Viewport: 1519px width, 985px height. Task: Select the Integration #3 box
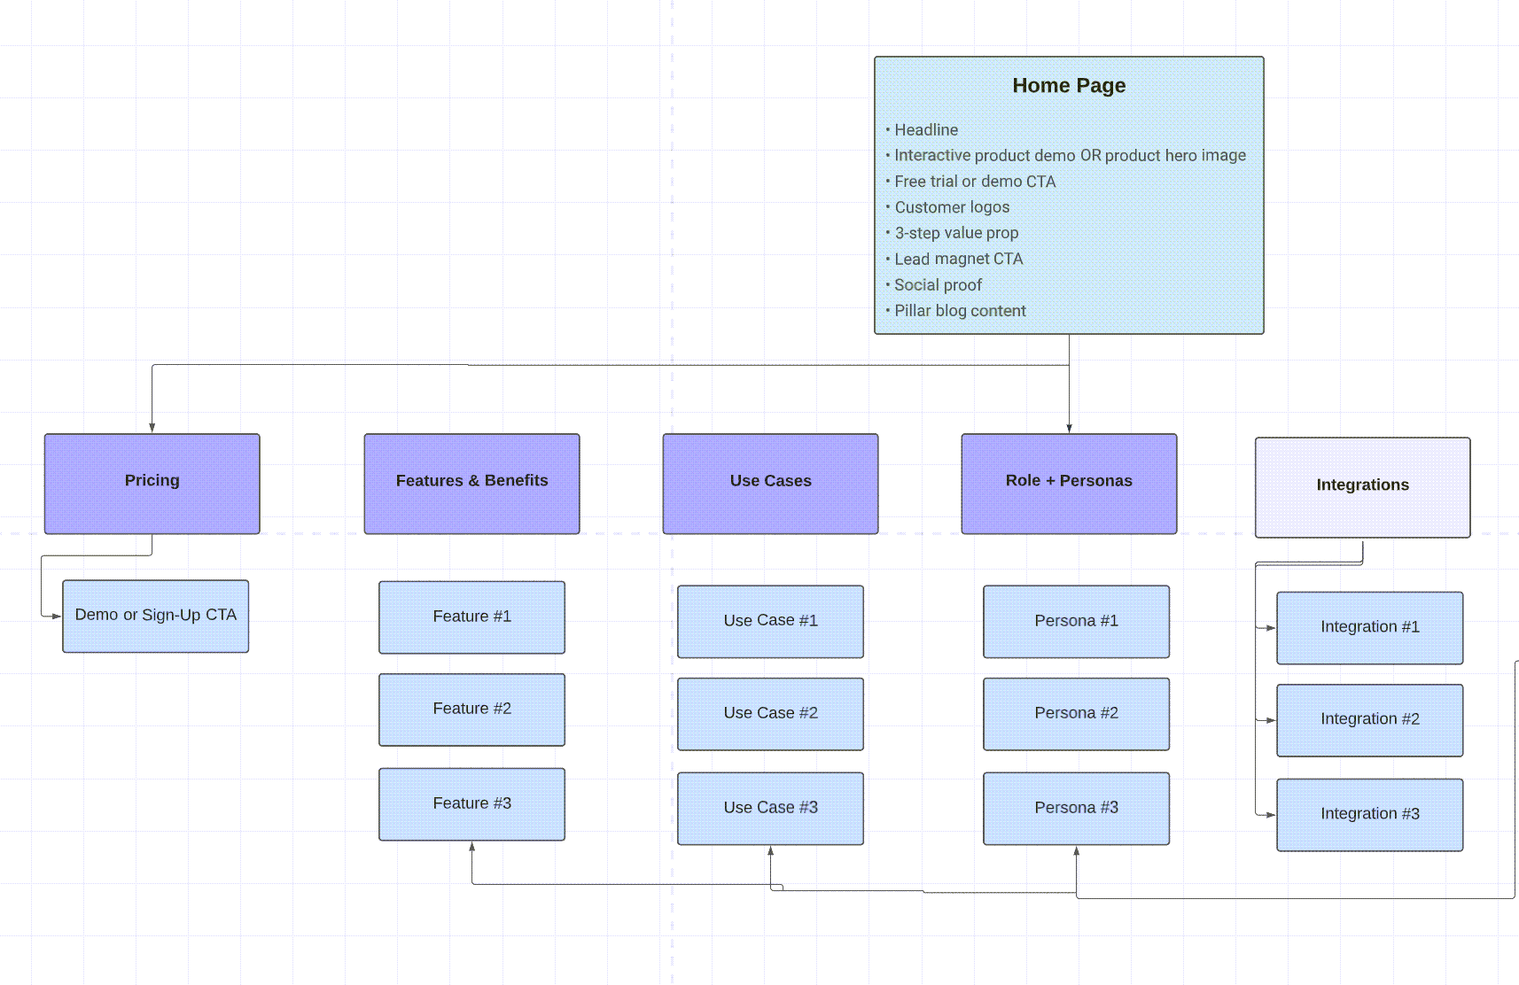(1369, 813)
